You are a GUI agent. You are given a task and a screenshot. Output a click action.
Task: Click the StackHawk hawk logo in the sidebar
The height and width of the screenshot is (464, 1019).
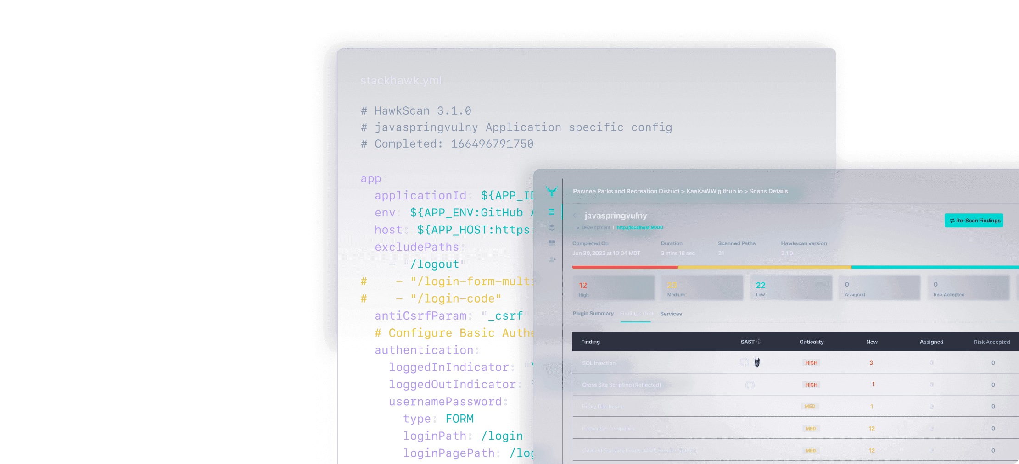coord(551,192)
